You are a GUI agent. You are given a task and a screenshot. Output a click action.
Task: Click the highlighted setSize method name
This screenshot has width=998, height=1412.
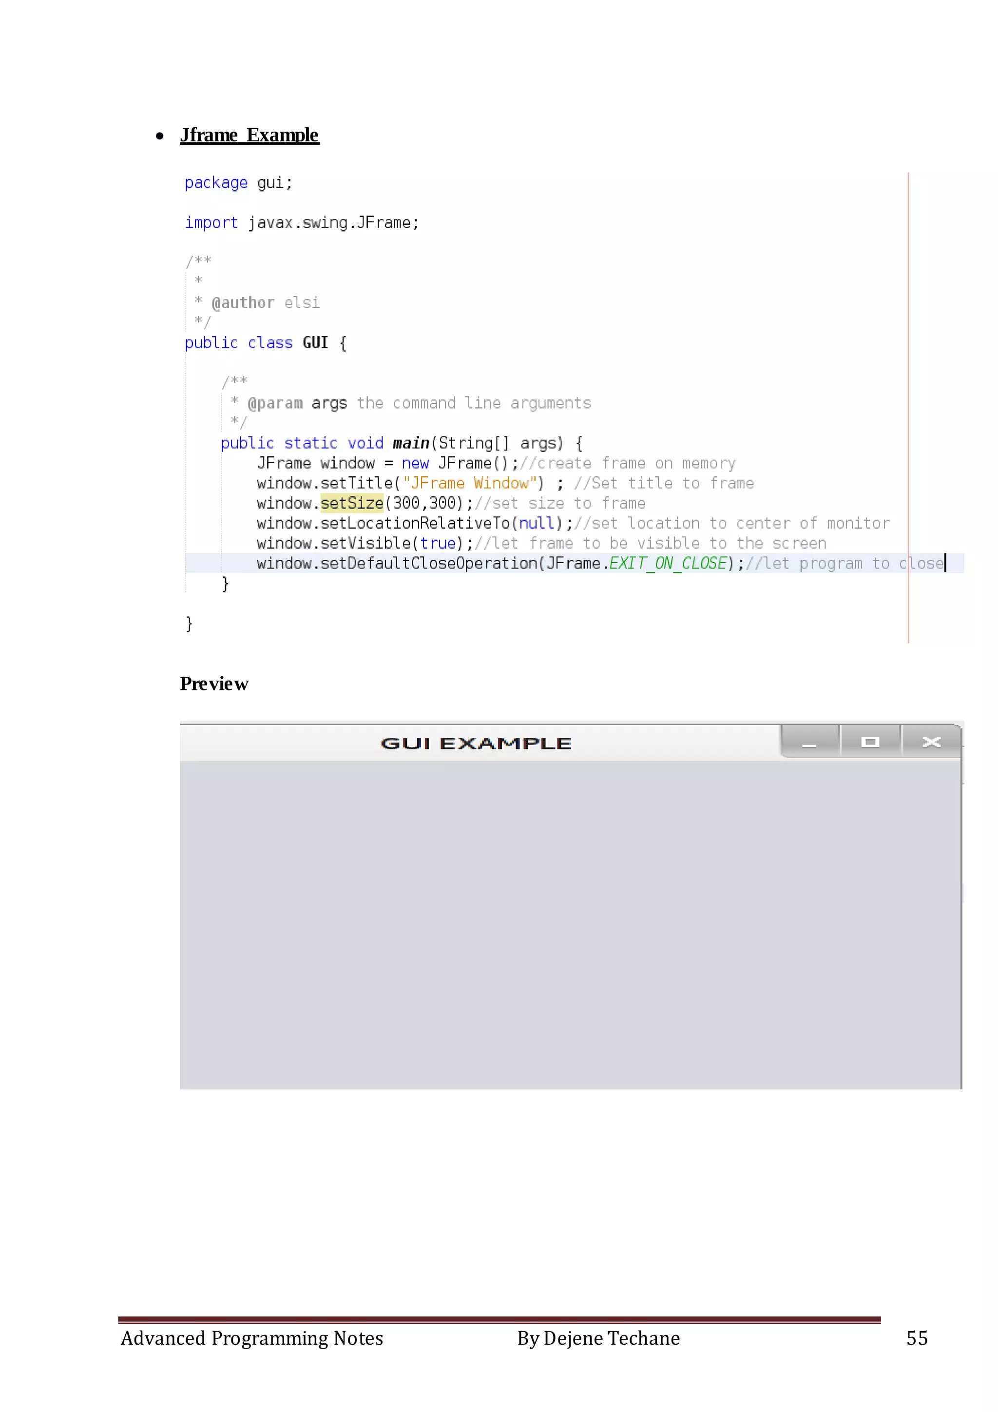tap(351, 503)
